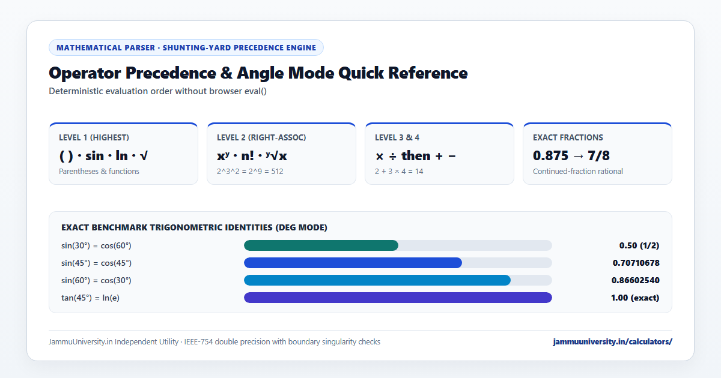This screenshot has height=378, width=721.
Task: Click the text "× ÷ then + −"
Action: (415, 156)
